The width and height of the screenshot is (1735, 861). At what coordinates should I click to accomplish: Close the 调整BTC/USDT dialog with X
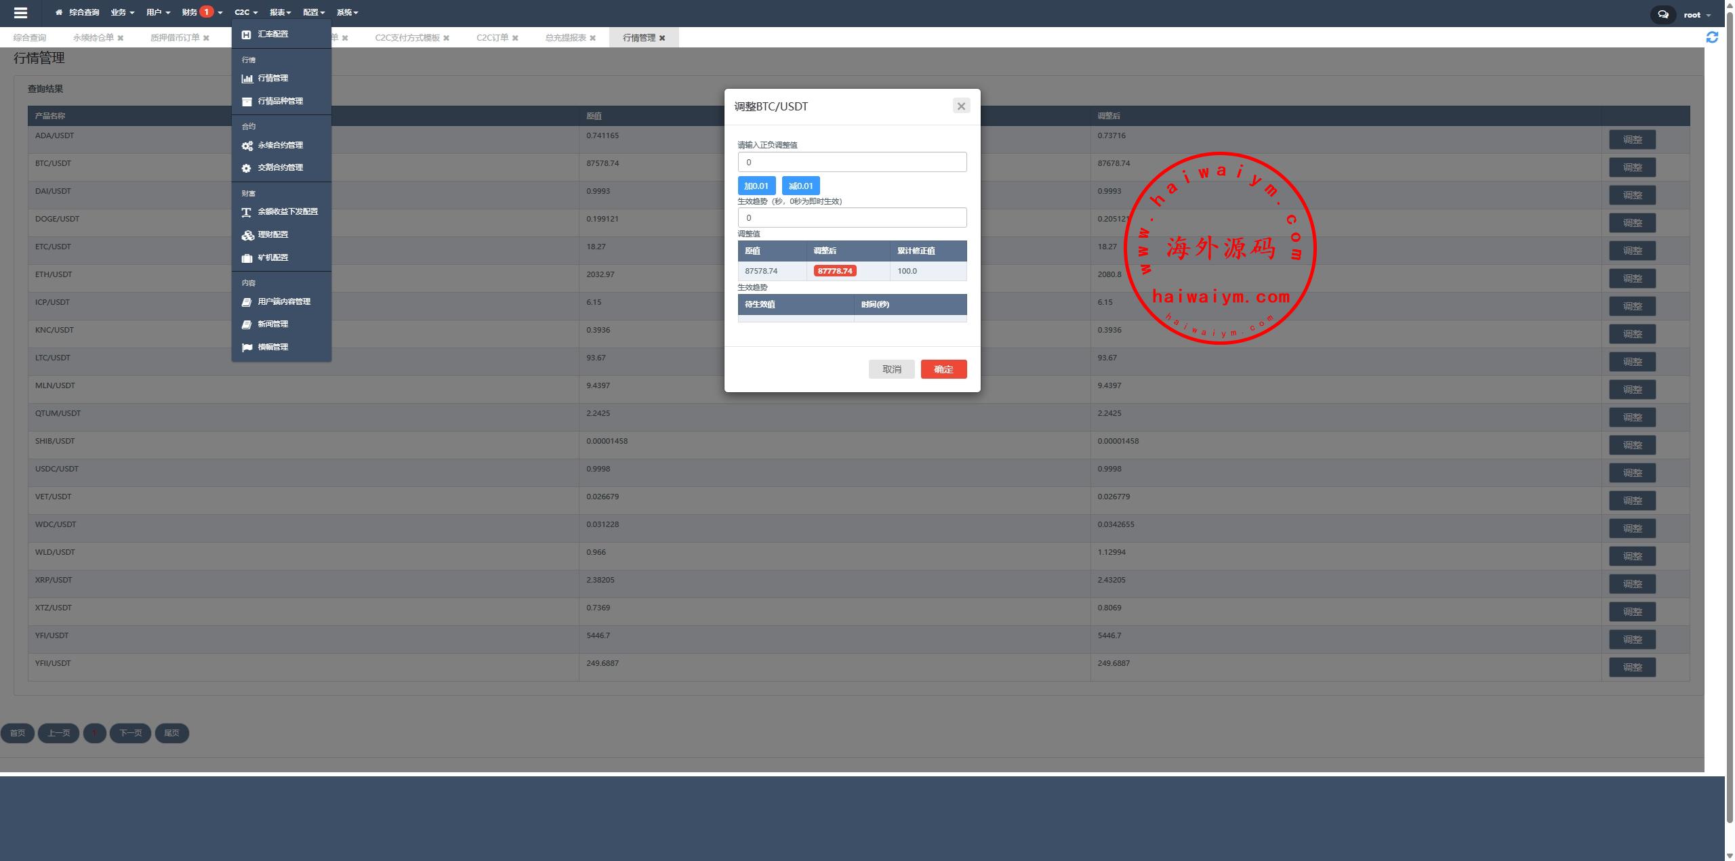tap(960, 106)
